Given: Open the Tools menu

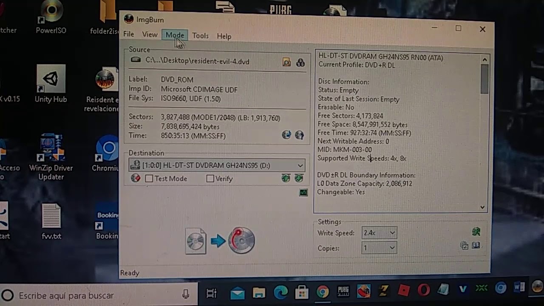Looking at the screenshot, I should pos(200,36).
